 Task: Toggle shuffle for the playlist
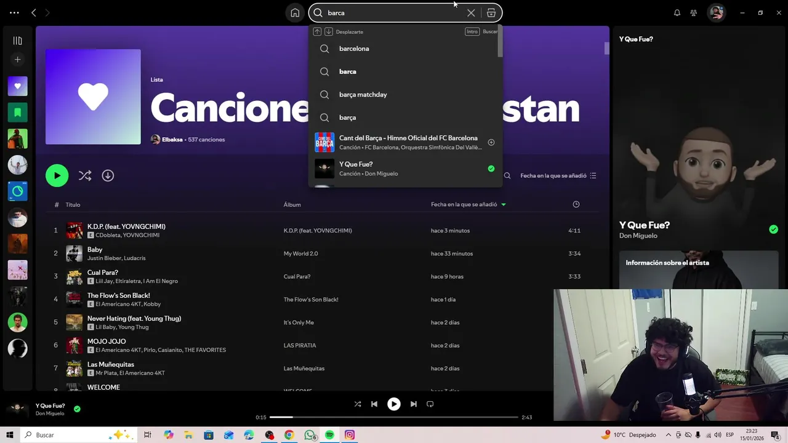click(x=85, y=176)
